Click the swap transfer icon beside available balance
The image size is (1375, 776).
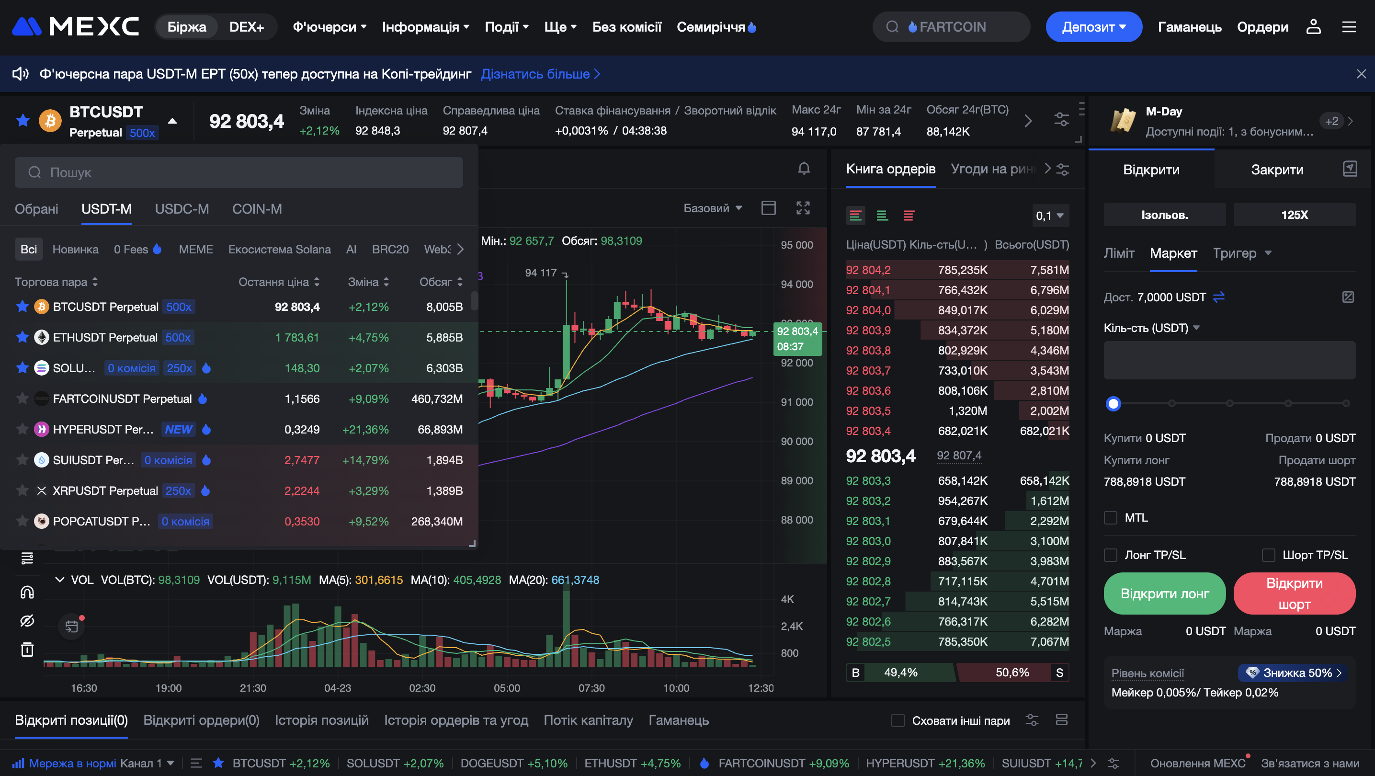tap(1218, 297)
